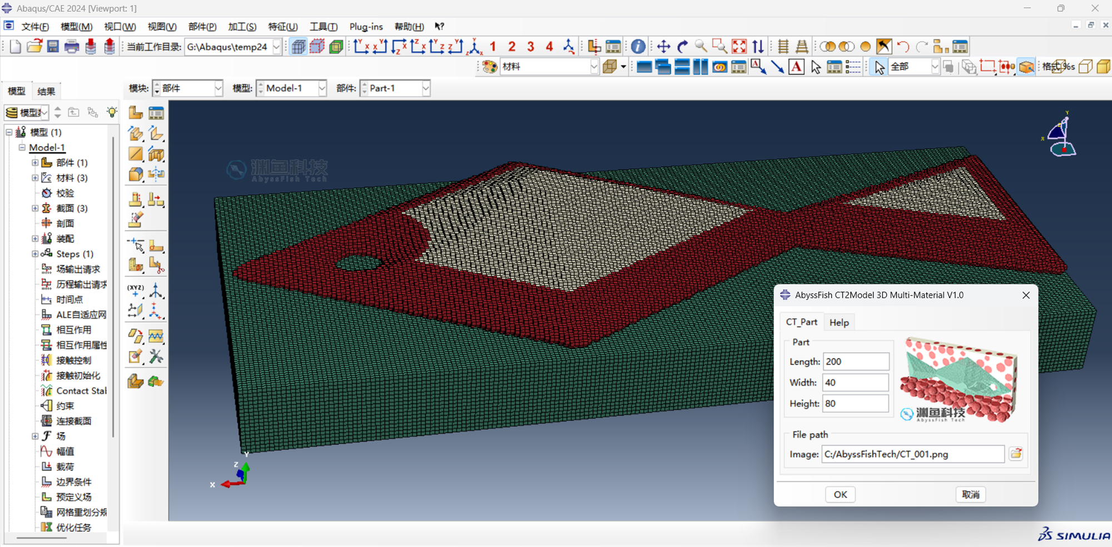Browse for CT image file

click(1016, 454)
